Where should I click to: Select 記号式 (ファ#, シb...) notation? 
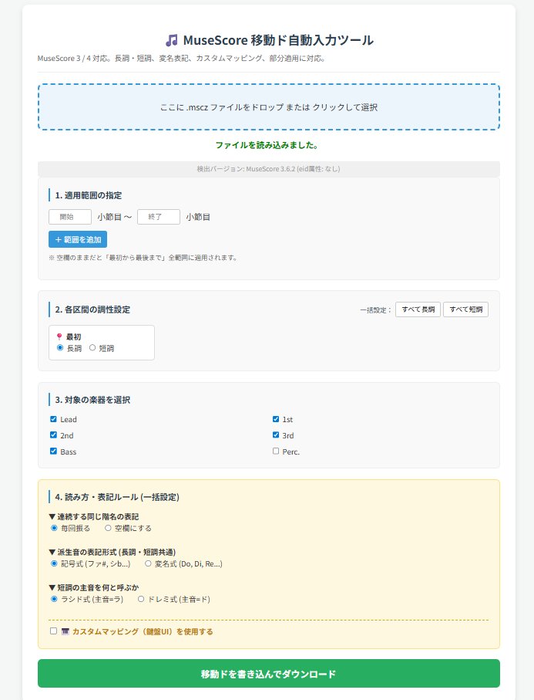click(x=55, y=563)
